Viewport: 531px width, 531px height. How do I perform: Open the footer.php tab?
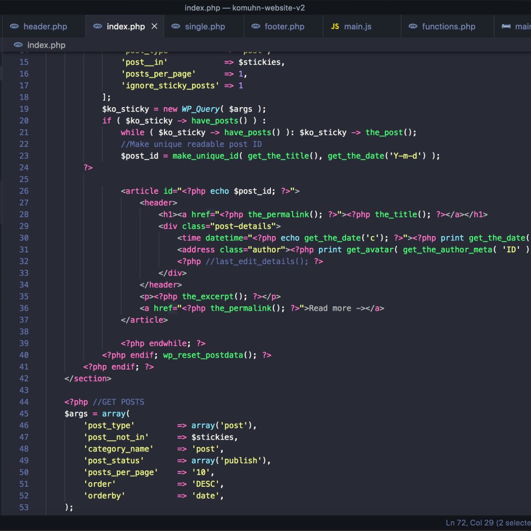pyautogui.click(x=284, y=27)
